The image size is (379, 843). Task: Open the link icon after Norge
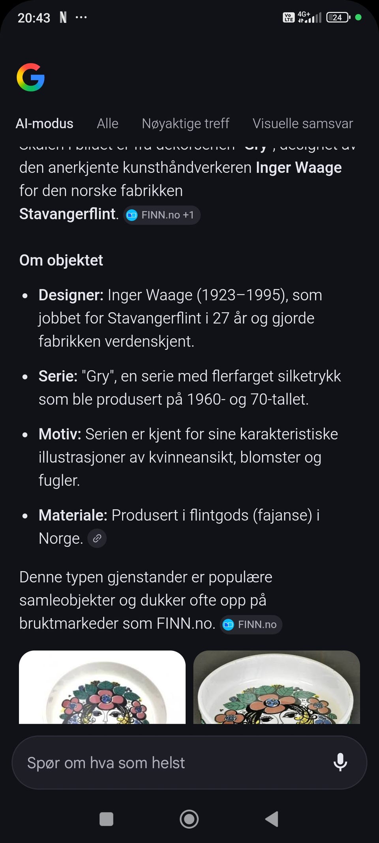coord(97,538)
